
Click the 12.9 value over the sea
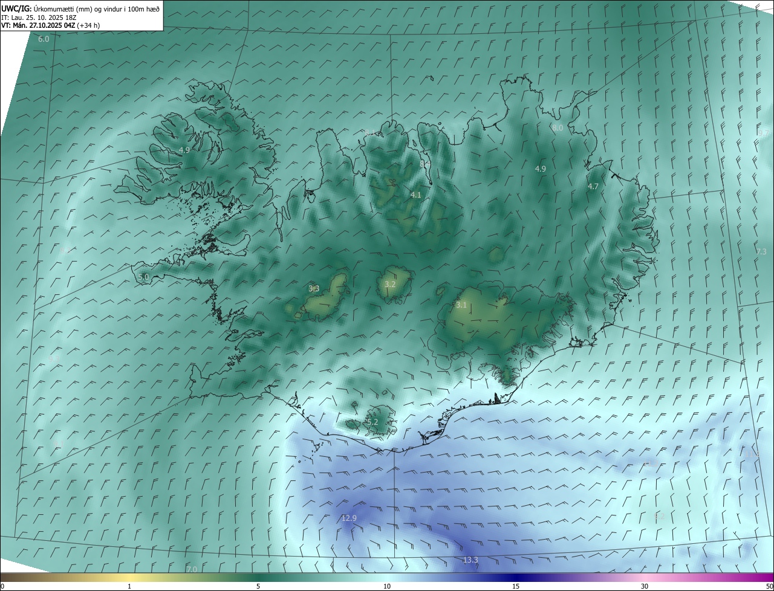349,518
